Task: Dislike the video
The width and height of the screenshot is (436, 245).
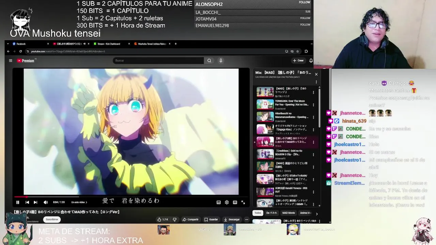Action: tap(175, 219)
